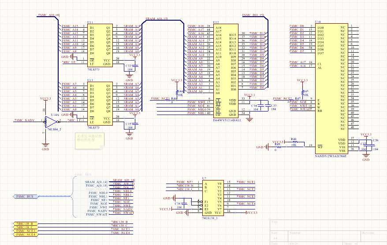
Task: Select GND symbol below C36 near NAND
Action: point(366,157)
